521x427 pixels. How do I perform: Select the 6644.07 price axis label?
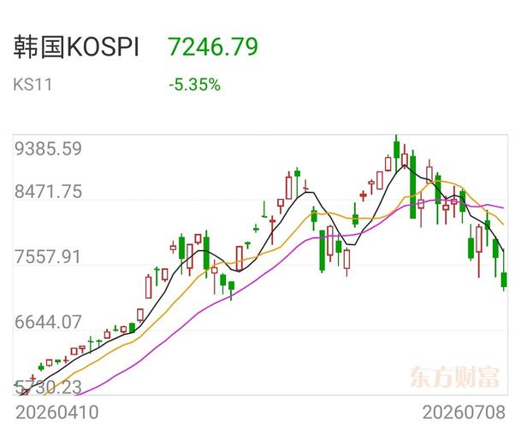tap(48, 322)
